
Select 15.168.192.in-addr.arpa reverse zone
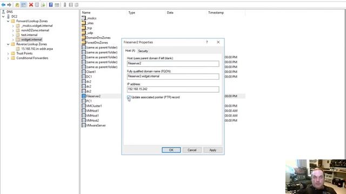[37, 49]
